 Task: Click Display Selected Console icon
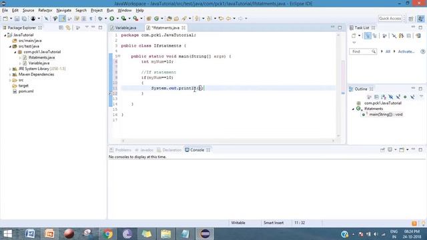390,149
